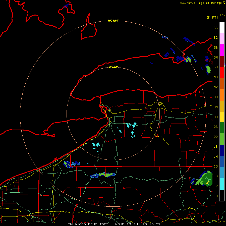
Task: Pick the navy blue legend swatch
Action: tap(222, 150)
